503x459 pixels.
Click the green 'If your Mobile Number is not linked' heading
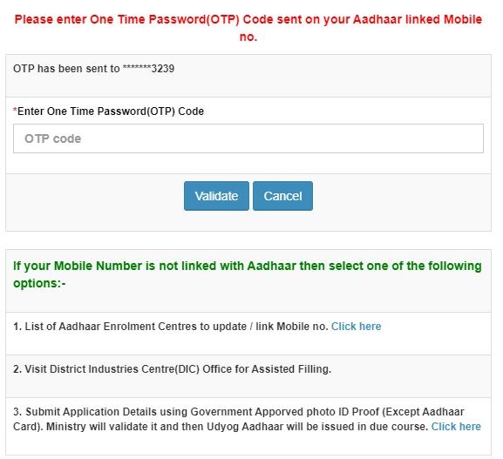pyautogui.click(x=248, y=274)
